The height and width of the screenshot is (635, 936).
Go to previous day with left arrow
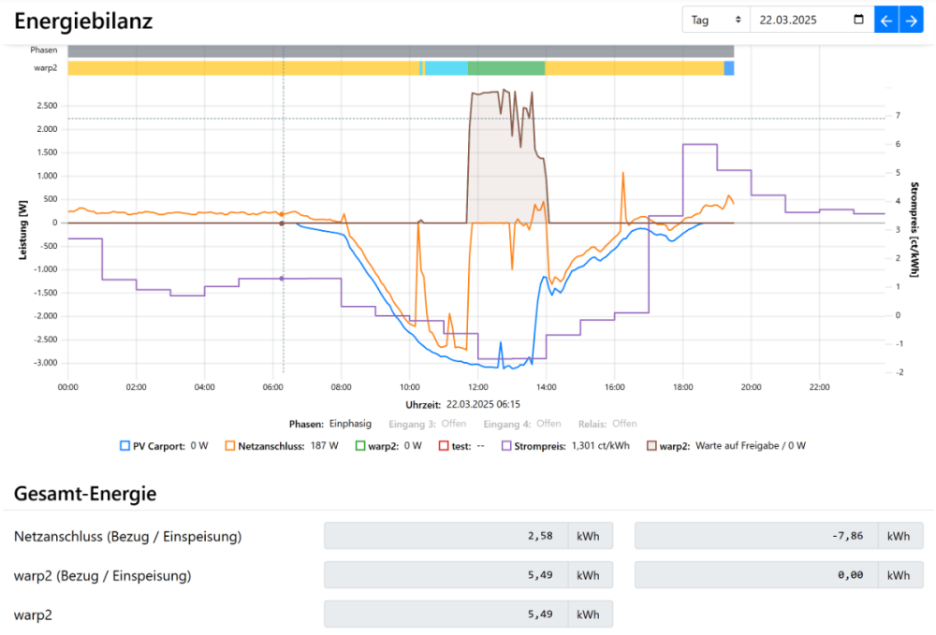click(x=885, y=20)
